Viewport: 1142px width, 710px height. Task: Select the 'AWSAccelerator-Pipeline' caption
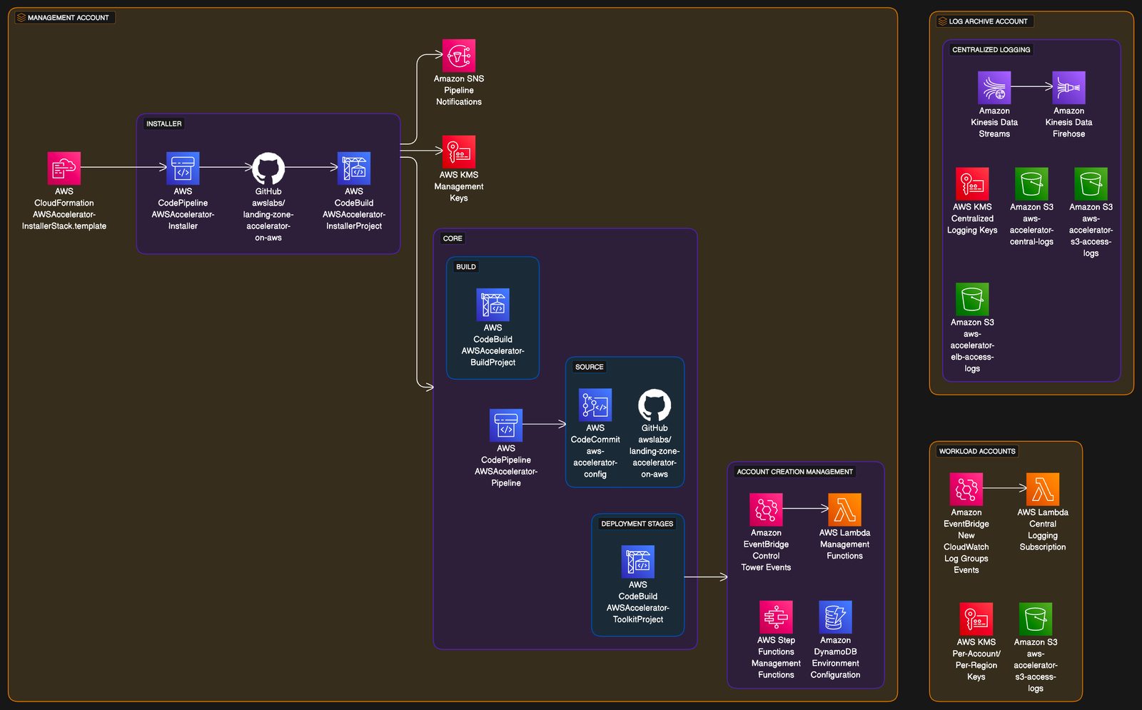pyautogui.click(x=506, y=477)
